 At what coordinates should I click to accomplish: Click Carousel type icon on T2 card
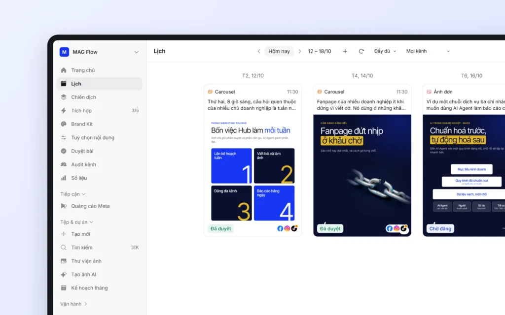pos(210,92)
